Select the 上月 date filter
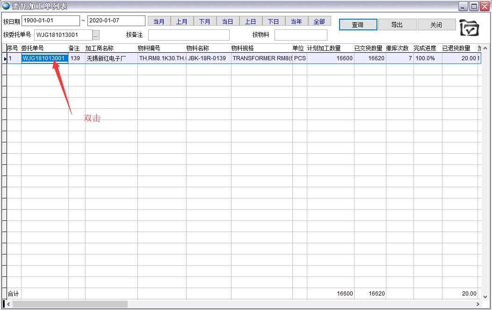Image resolution: width=492 pixels, height=310 pixels. (x=182, y=21)
